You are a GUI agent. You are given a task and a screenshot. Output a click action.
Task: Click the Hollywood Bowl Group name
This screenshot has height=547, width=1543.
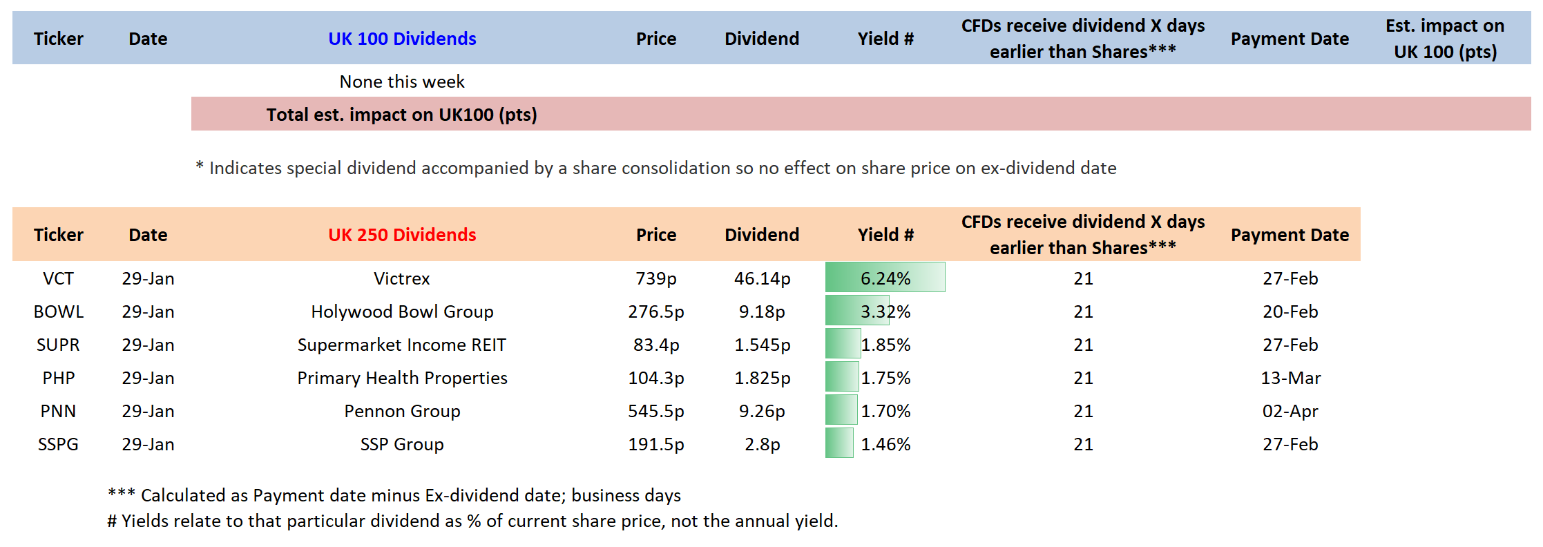coord(402,311)
